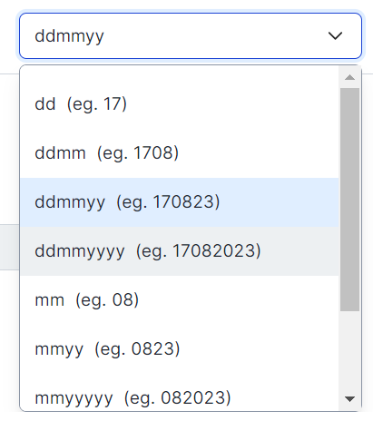Pick the format with example 0823
Viewport: 373px width, 421px height.
pos(180,349)
